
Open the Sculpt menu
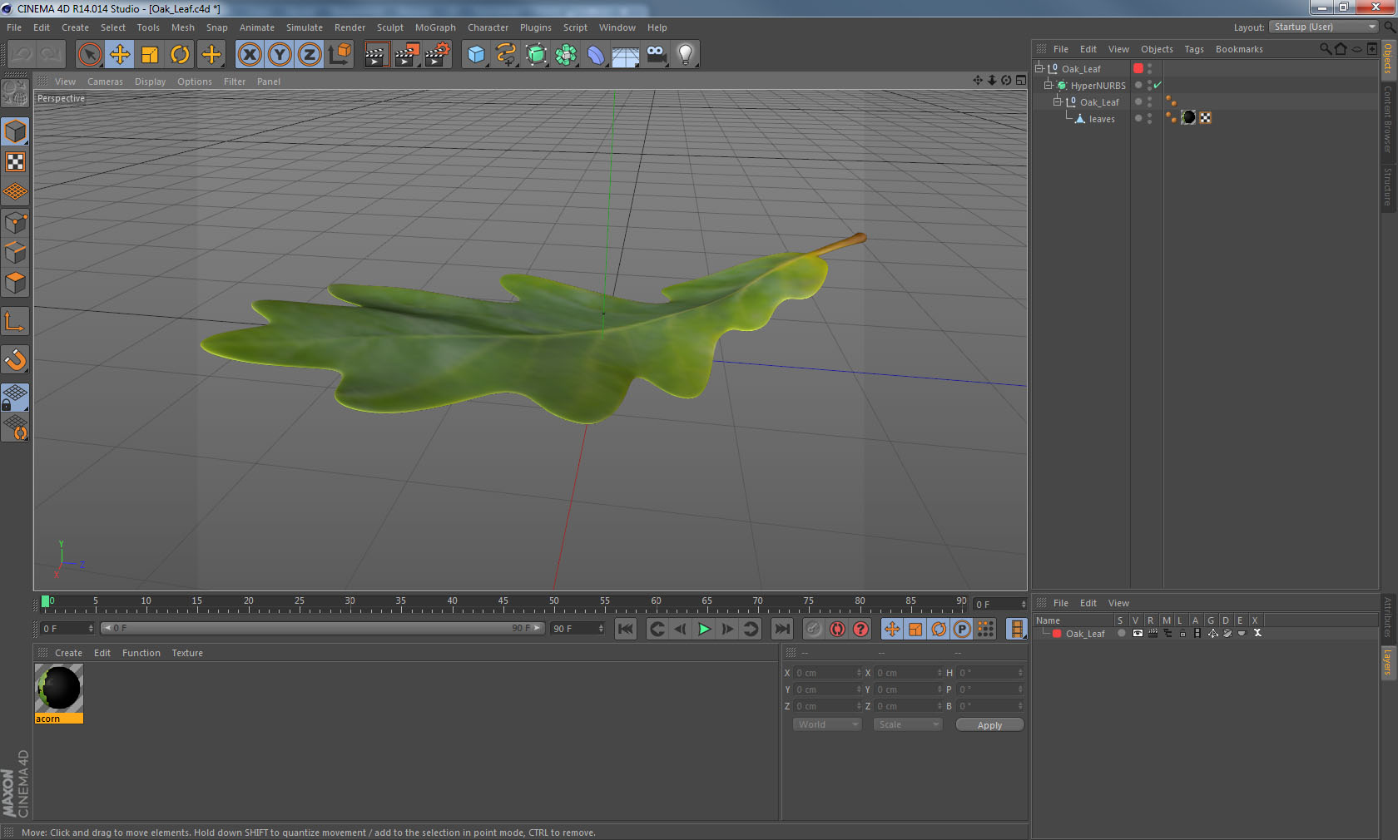click(x=389, y=27)
